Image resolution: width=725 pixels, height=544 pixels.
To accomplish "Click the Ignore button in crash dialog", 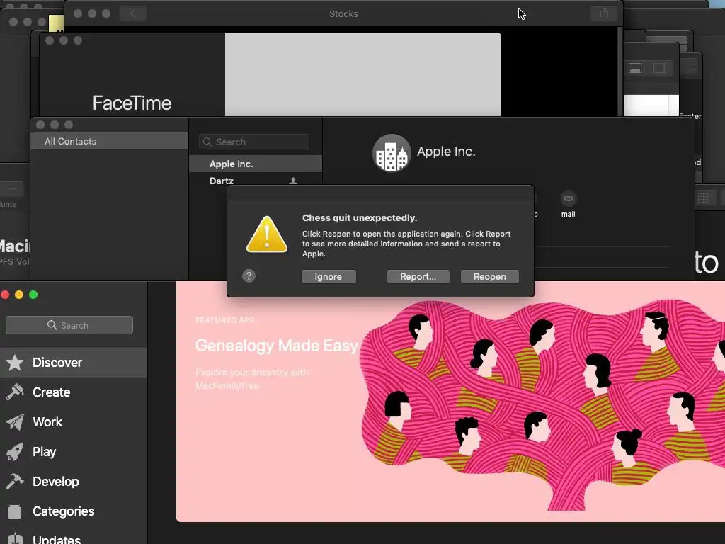I will tap(329, 277).
